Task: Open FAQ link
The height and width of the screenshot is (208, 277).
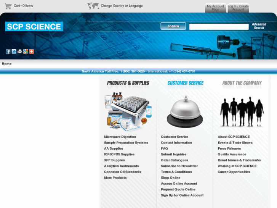Action: [x=164, y=148]
